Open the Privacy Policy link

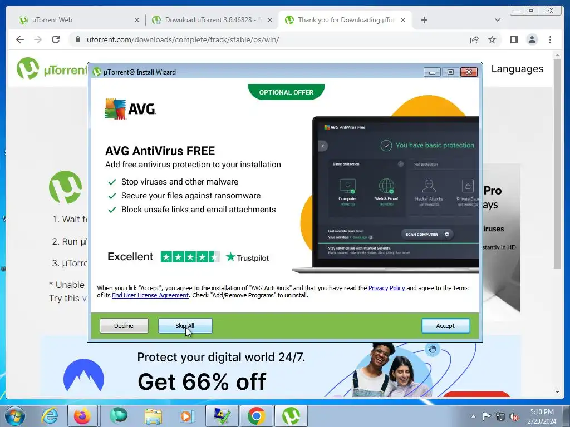point(386,288)
